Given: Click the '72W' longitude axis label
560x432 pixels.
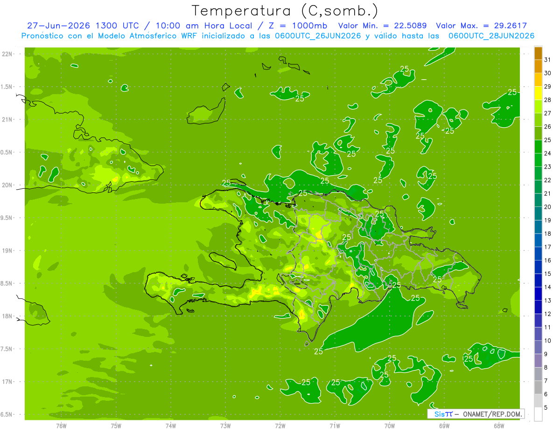Looking at the screenshot, I should (x=280, y=426).
